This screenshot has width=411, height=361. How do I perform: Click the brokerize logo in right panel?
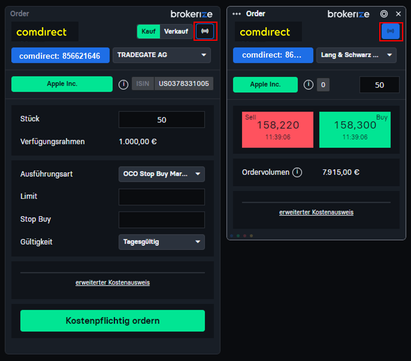click(x=348, y=14)
